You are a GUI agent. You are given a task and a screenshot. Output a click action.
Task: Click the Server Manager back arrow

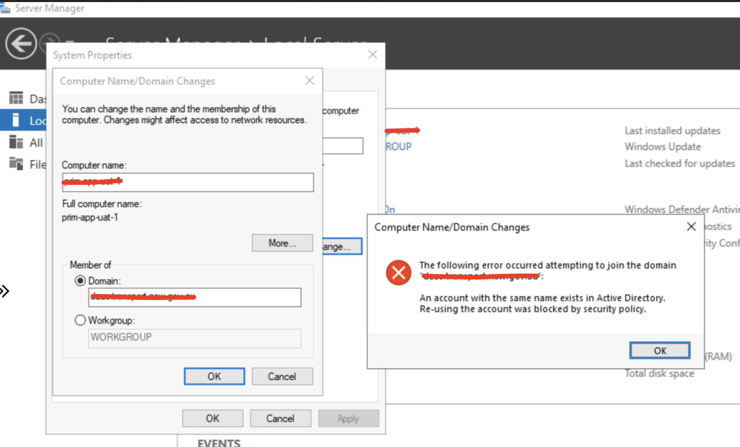pyautogui.click(x=21, y=44)
